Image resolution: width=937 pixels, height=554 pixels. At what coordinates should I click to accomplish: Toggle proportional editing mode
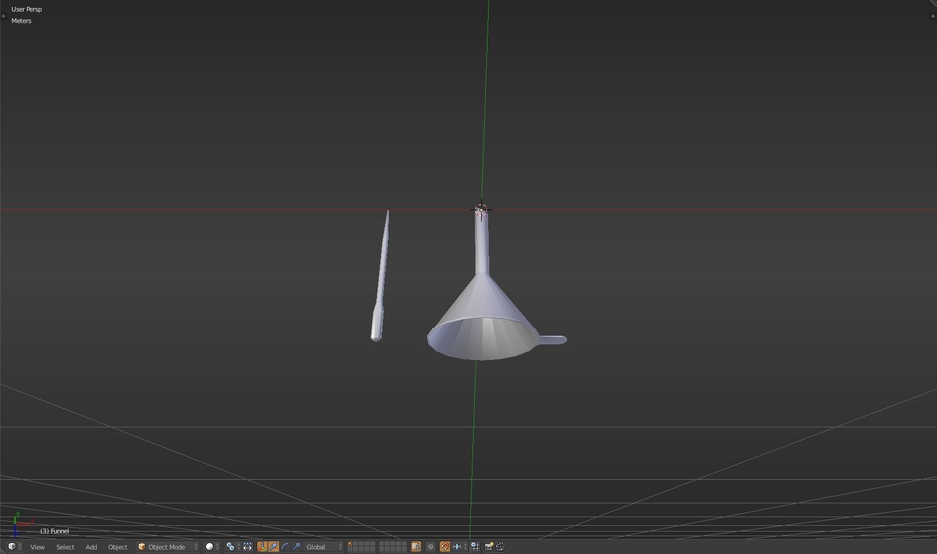click(x=431, y=547)
